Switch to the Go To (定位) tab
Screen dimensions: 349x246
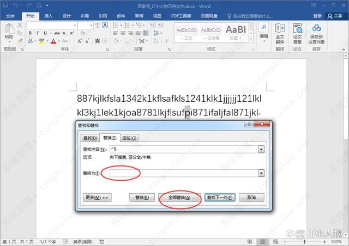129,138
